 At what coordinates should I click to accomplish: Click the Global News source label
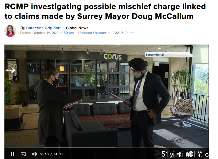point(77,28)
